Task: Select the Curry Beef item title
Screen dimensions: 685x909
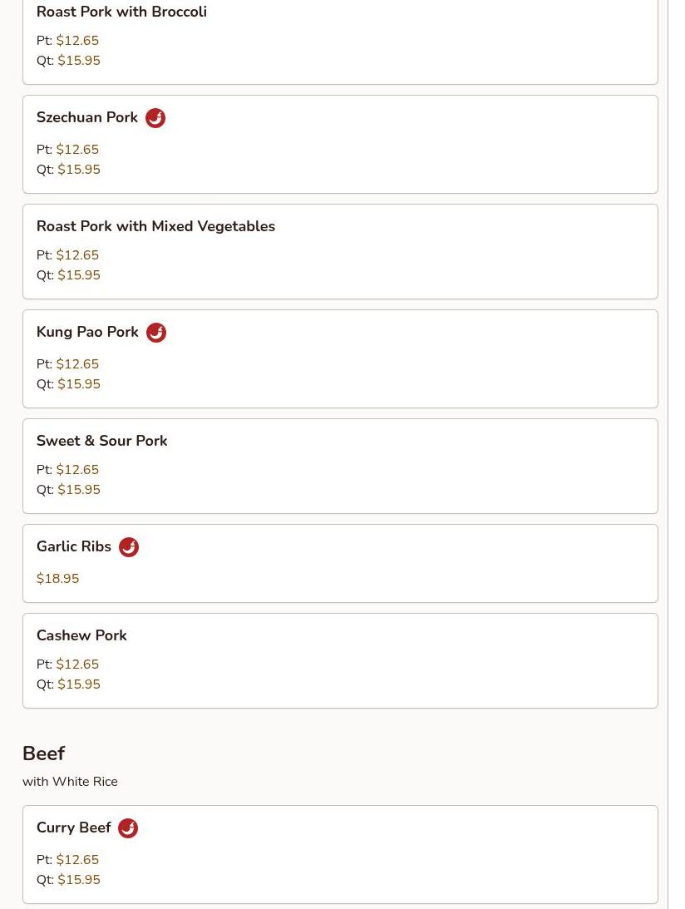Action: pos(73,828)
